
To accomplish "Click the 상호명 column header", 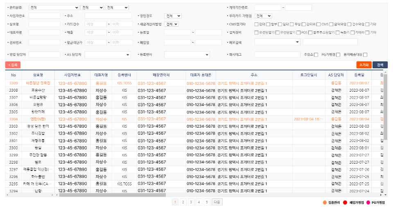I will (38, 75).
